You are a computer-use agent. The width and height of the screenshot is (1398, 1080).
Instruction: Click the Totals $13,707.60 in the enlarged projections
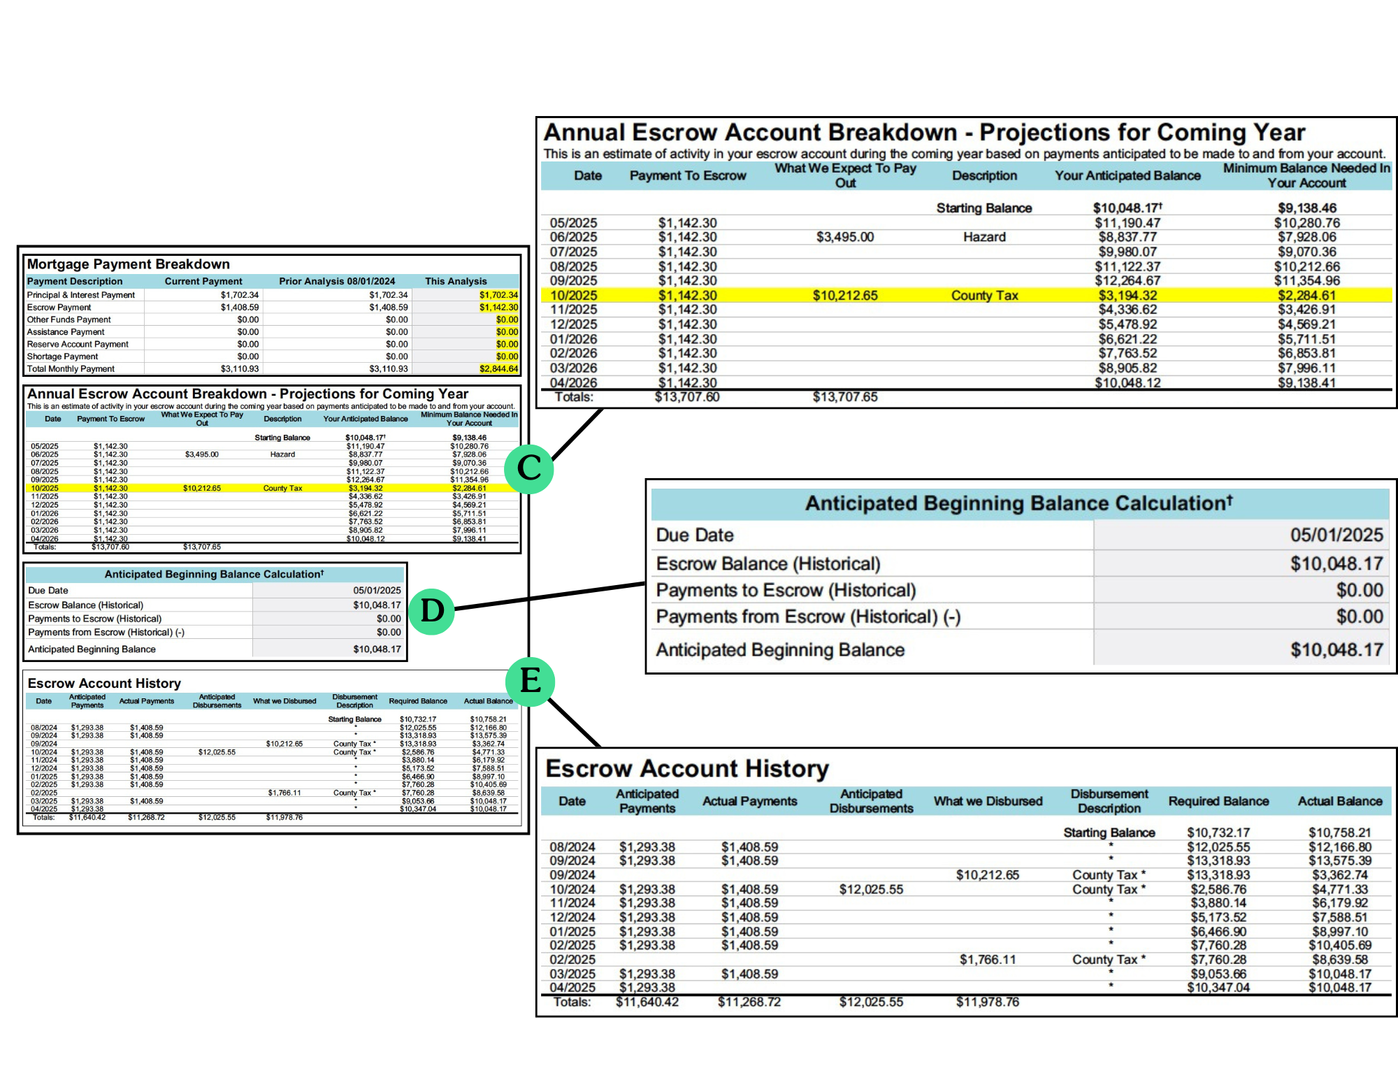click(x=686, y=398)
